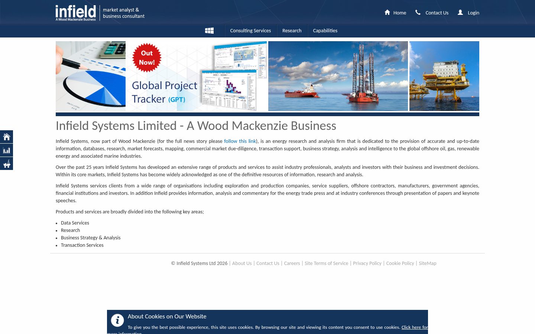This screenshot has height=334, width=535.
Task: Click the 'Infield Systems Limited' page heading
Action: click(196, 126)
